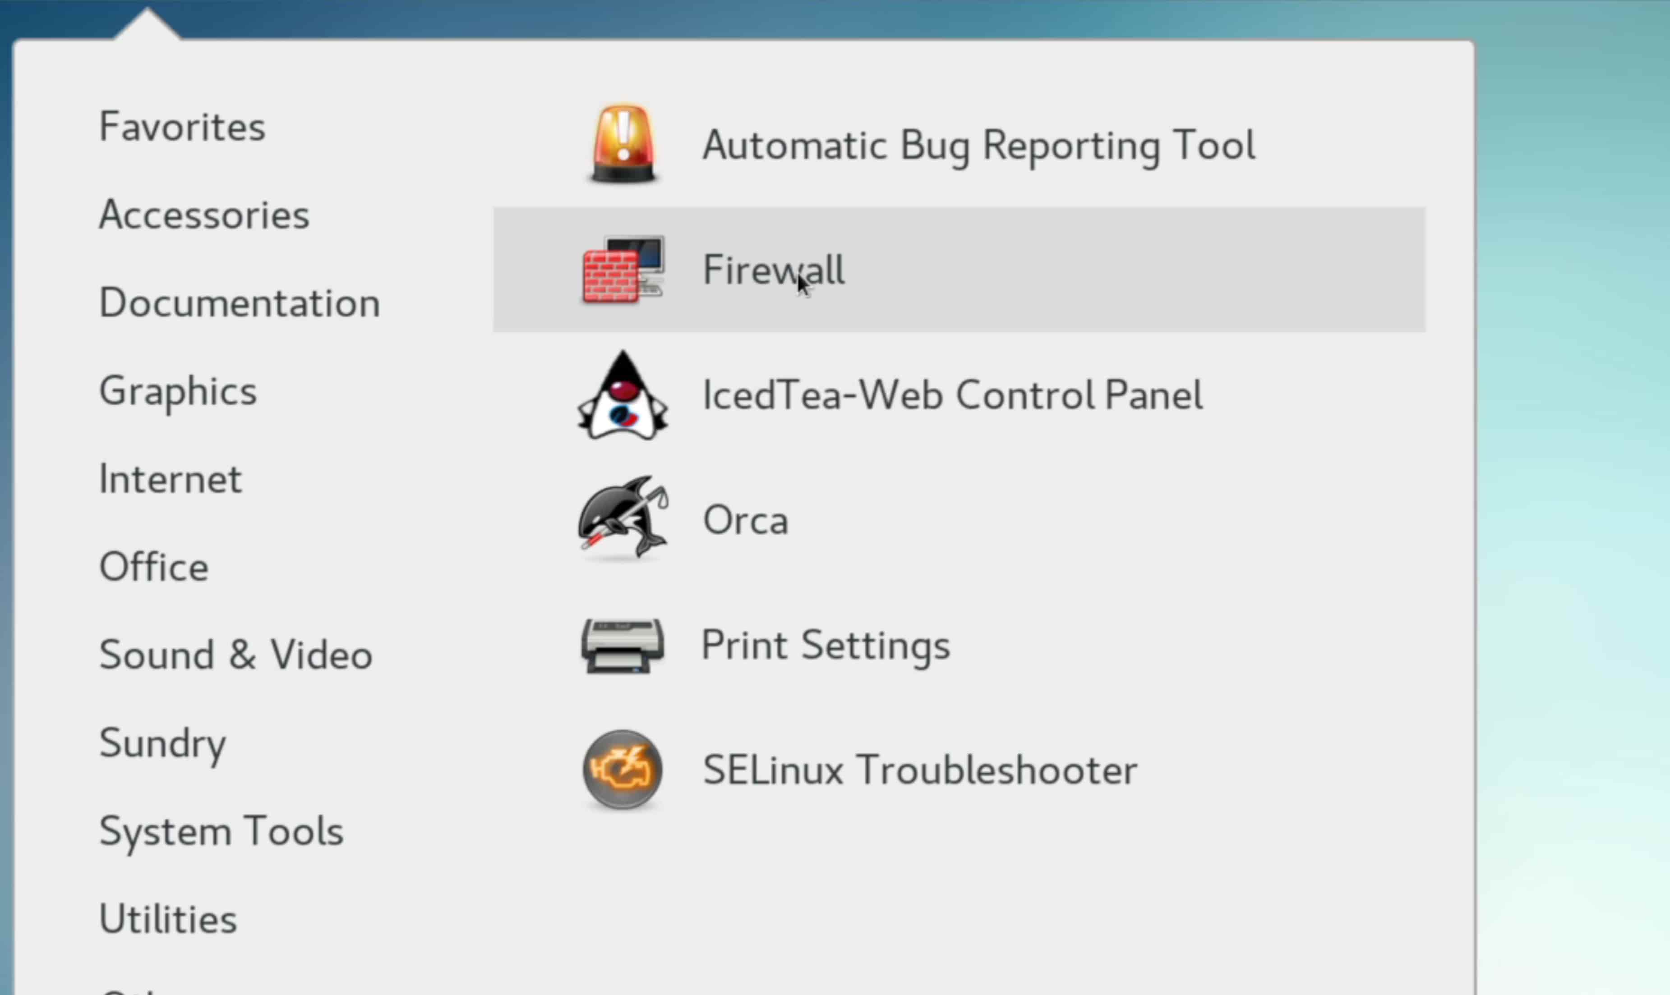Screen dimensions: 1670x995
Task: Click the Automatic Bug Reporting Tool siren icon
Action: pyautogui.click(x=623, y=144)
